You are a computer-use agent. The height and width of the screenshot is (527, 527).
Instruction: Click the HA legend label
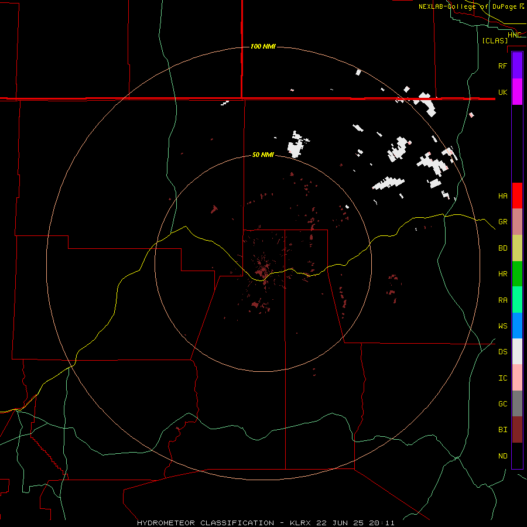coord(502,196)
